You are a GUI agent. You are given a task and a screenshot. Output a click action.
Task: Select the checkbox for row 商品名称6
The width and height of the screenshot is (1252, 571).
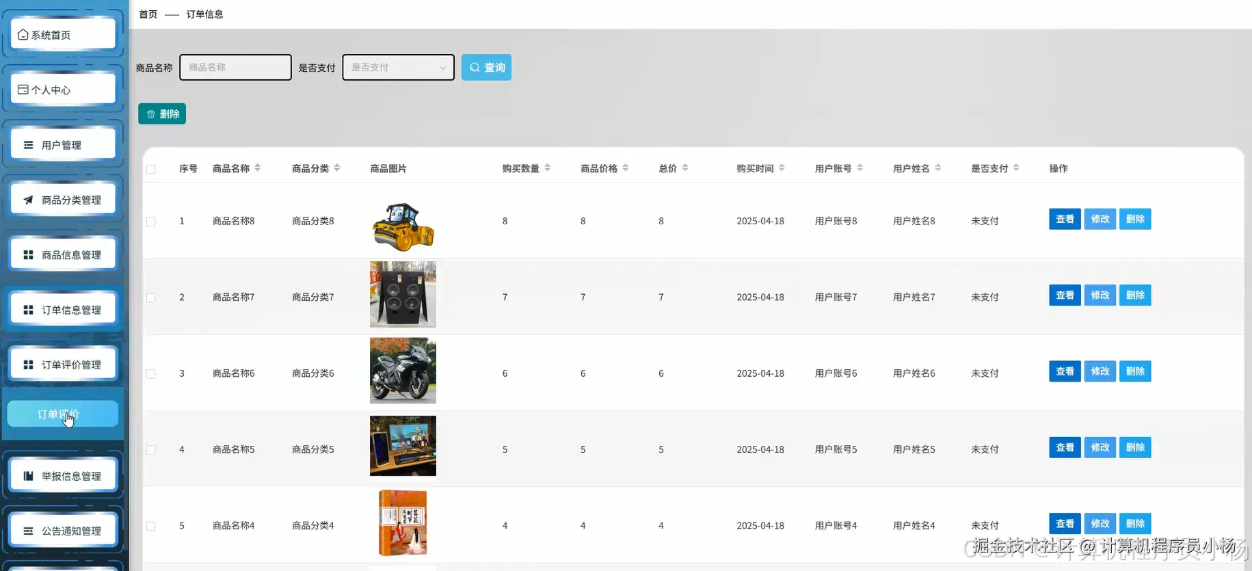coord(151,374)
